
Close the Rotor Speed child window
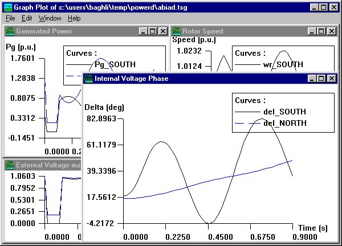coord(332,31)
